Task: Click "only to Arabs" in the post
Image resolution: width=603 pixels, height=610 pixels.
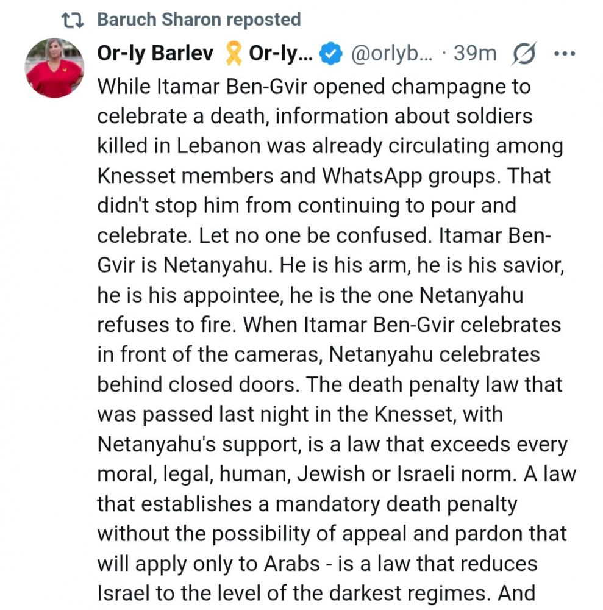Action: [x=255, y=562]
